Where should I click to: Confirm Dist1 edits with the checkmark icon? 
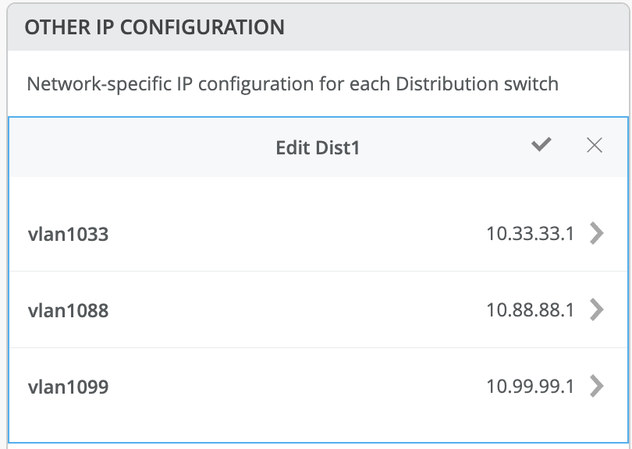pos(541,145)
